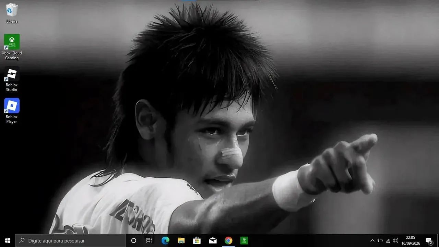Screen dimensions: 439x247
Task: Launch Microsoft Edge from the taskbar
Action: (165, 240)
